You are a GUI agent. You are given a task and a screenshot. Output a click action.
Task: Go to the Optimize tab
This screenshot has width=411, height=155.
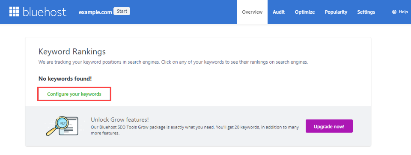coord(304,12)
